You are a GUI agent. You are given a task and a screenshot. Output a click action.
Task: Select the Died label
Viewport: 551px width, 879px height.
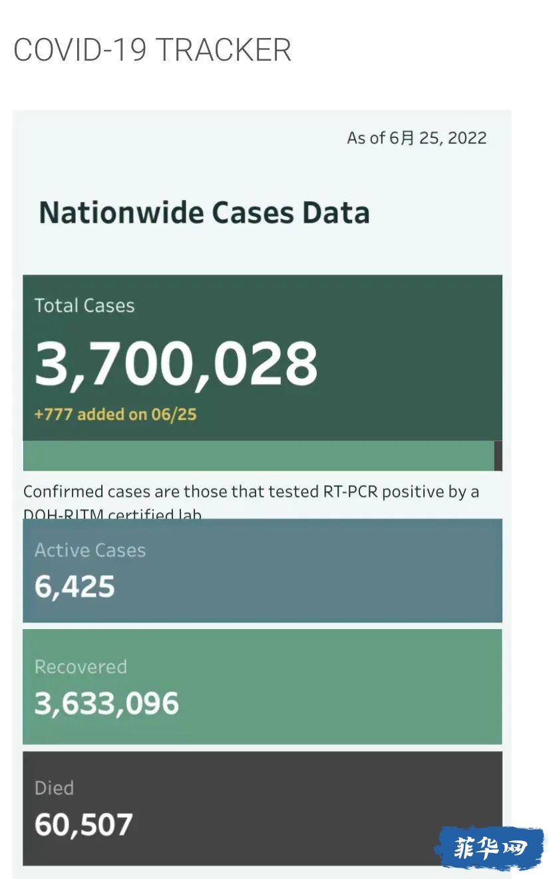click(x=54, y=788)
